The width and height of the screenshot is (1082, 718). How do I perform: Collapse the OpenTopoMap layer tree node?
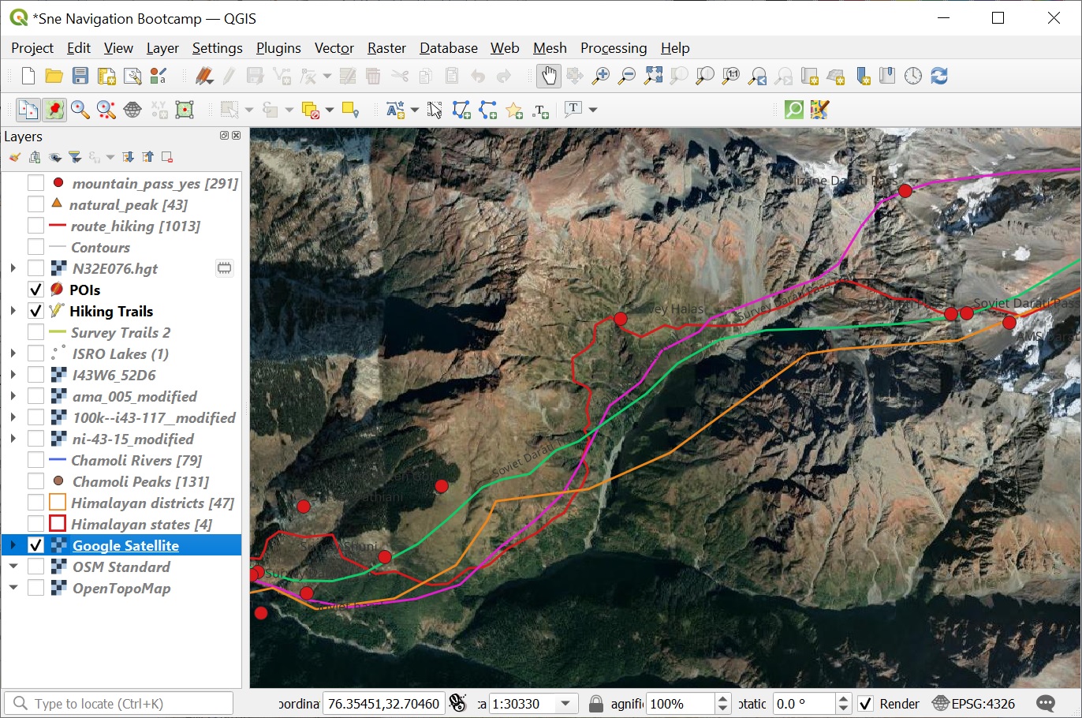click(13, 588)
